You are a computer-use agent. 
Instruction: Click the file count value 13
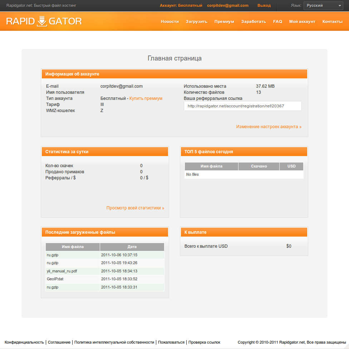[x=259, y=92]
